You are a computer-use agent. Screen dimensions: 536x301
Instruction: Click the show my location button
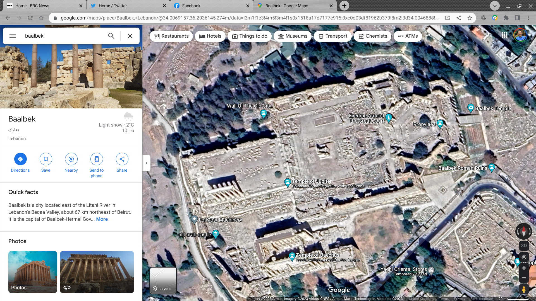pos(524,257)
